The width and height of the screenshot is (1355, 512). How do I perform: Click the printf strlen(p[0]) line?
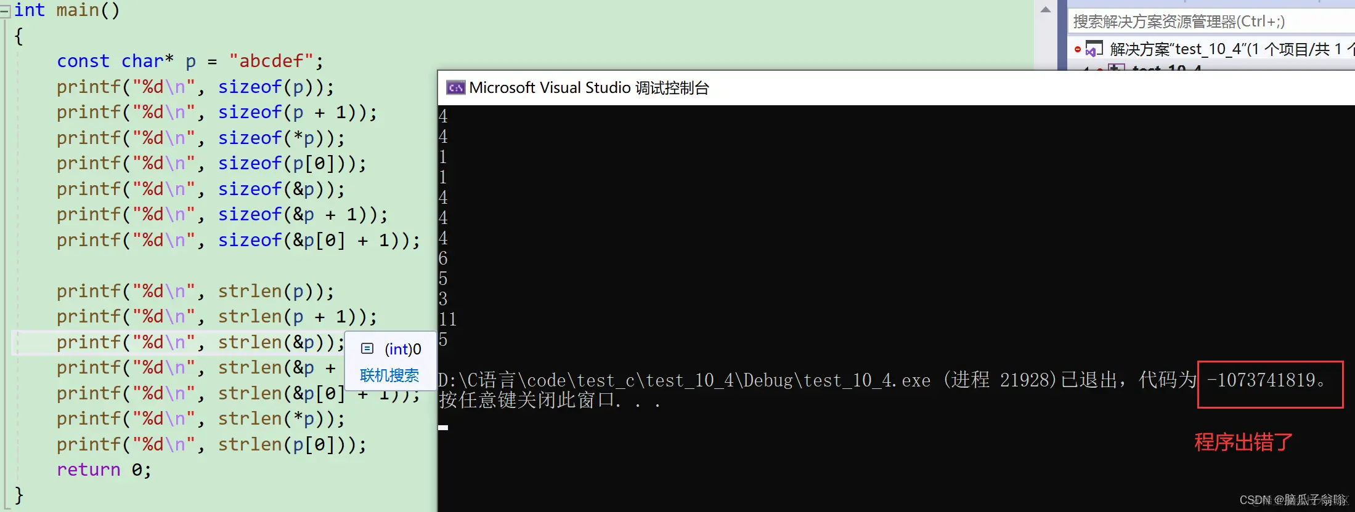211,444
